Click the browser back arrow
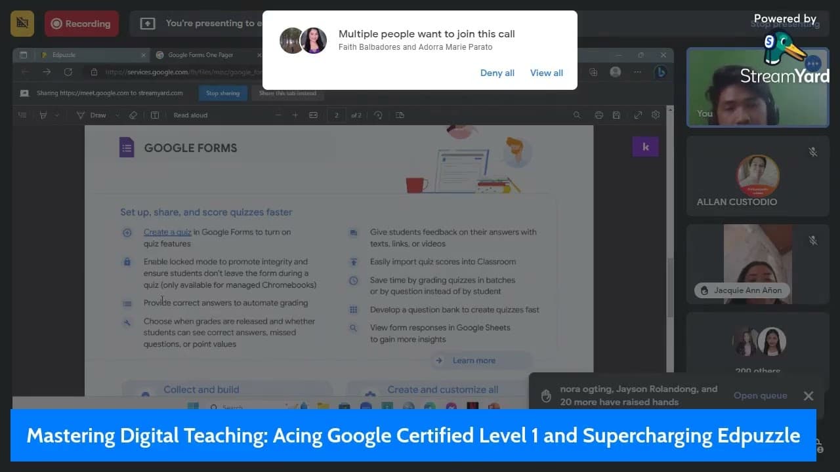 tap(25, 72)
